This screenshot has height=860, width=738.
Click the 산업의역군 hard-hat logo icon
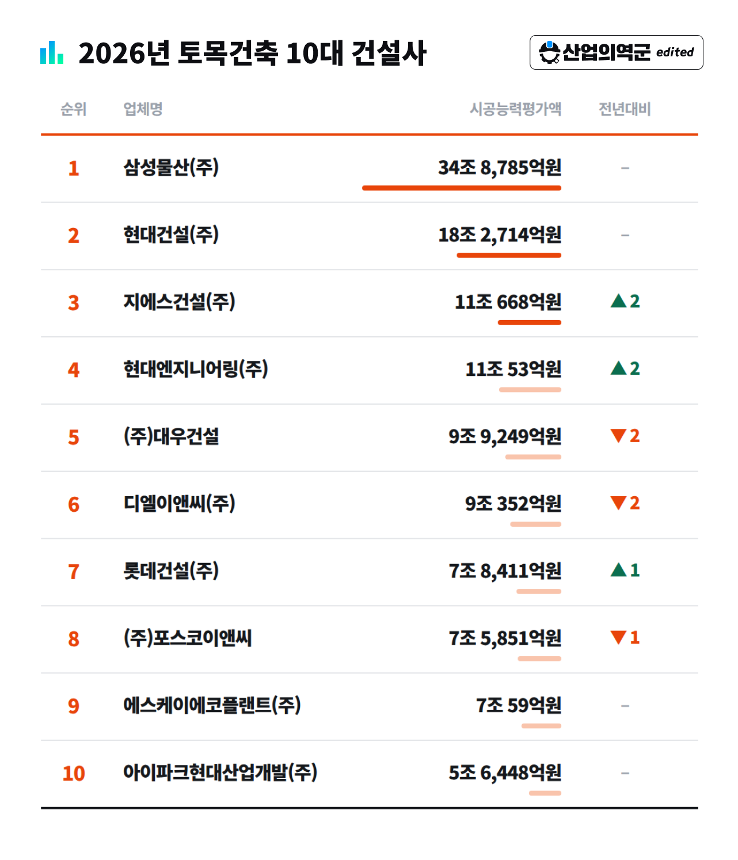(x=549, y=52)
